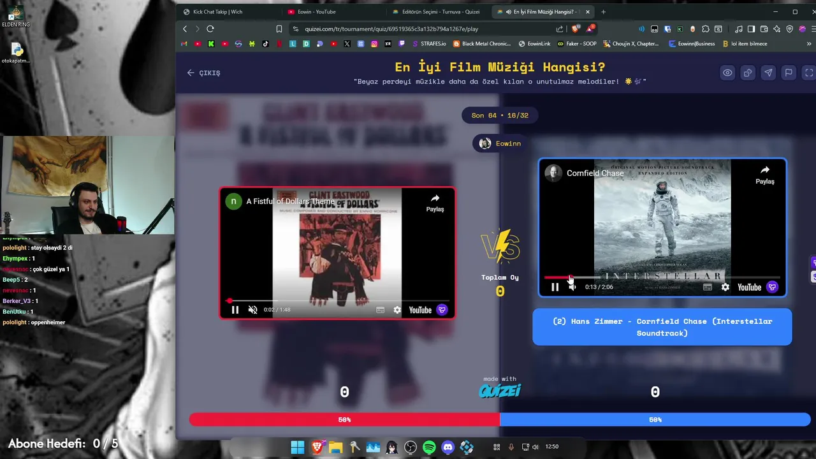This screenshot has width=816, height=459.
Task: Open Spotify from taskbar
Action: 429,447
